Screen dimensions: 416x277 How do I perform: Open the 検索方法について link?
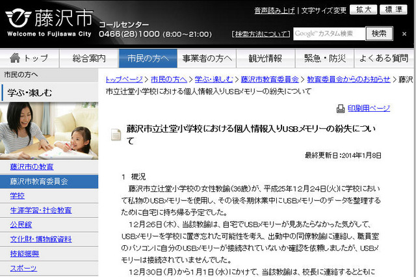pyautogui.click(x=261, y=34)
